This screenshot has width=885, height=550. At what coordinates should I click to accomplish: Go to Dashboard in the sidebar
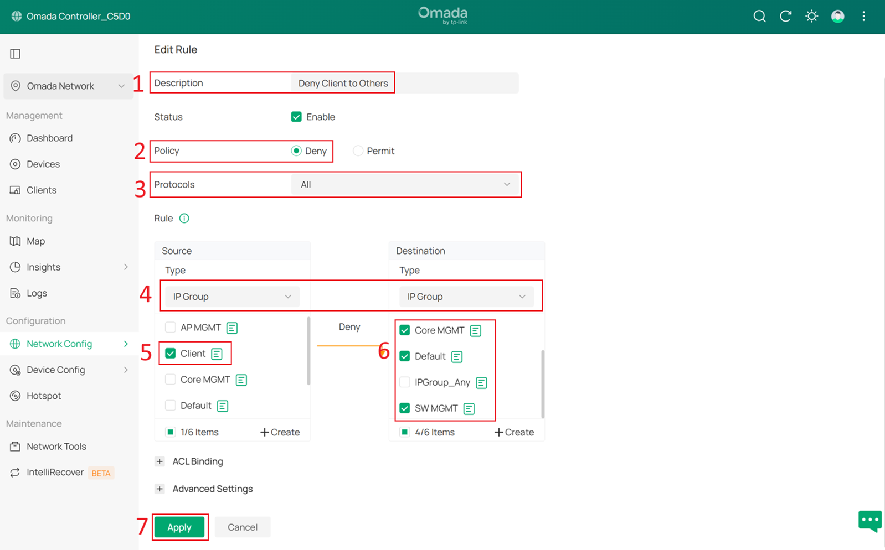pyautogui.click(x=49, y=138)
